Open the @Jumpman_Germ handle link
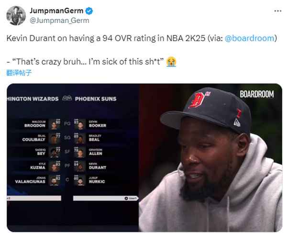 59,21
